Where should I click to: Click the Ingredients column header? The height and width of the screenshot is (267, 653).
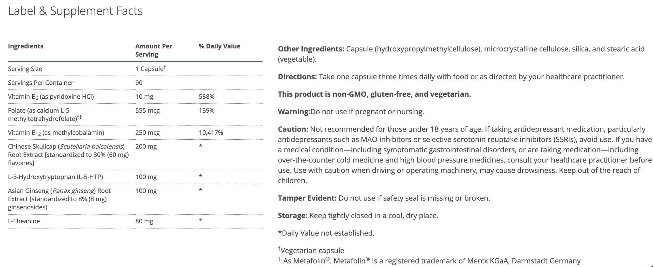point(25,46)
